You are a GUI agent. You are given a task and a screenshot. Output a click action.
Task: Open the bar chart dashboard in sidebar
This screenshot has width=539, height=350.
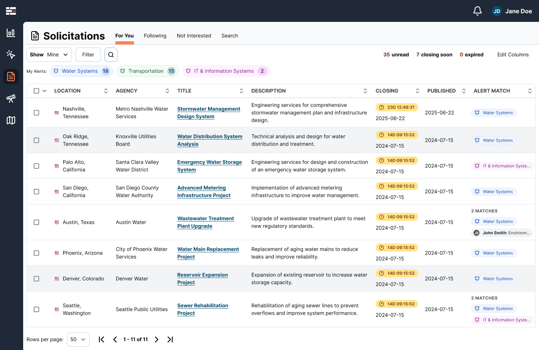pyautogui.click(x=11, y=33)
